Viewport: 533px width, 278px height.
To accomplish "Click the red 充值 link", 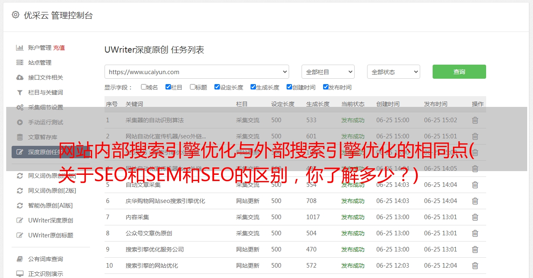I will 59,48.
